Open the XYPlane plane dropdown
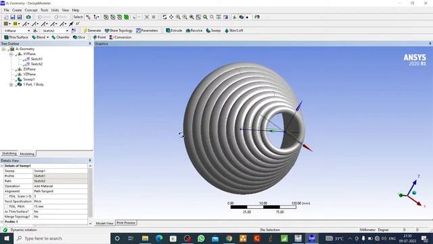This screenshot has width=433, height=244. click(28, 30)
